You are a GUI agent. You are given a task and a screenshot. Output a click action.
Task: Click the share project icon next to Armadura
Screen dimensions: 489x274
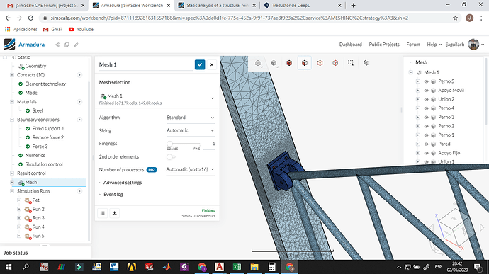point(57,45)
